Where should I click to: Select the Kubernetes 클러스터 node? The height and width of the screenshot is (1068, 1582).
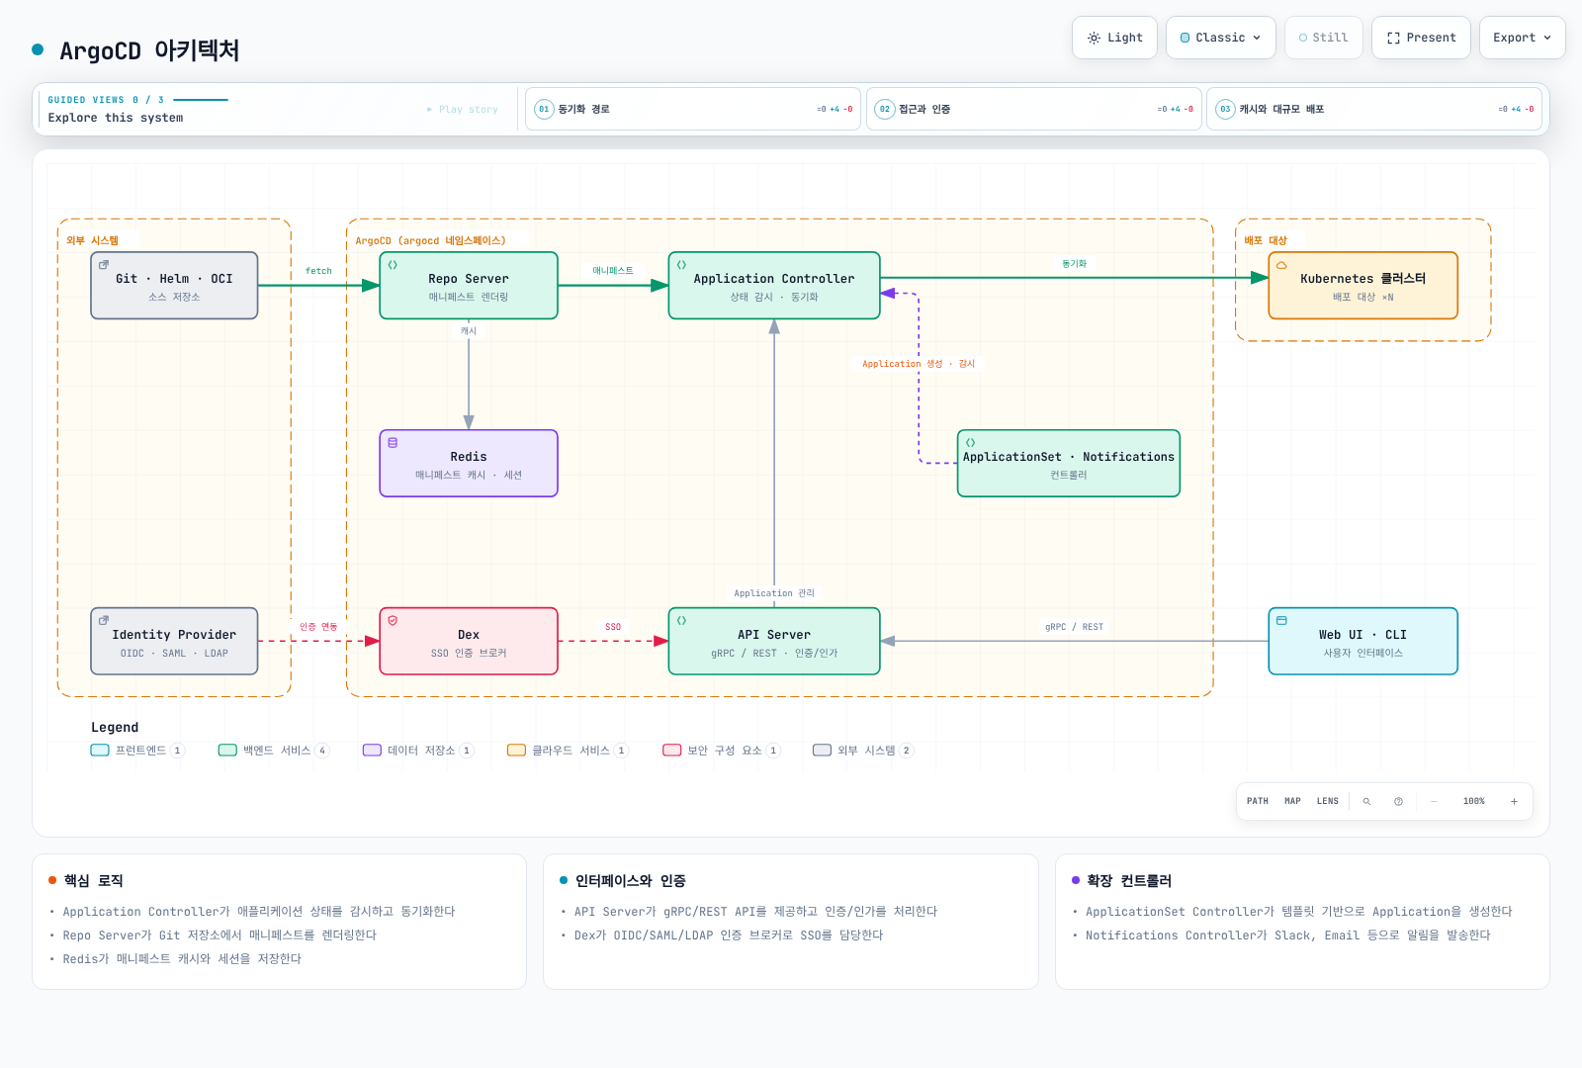point(1362,285)
